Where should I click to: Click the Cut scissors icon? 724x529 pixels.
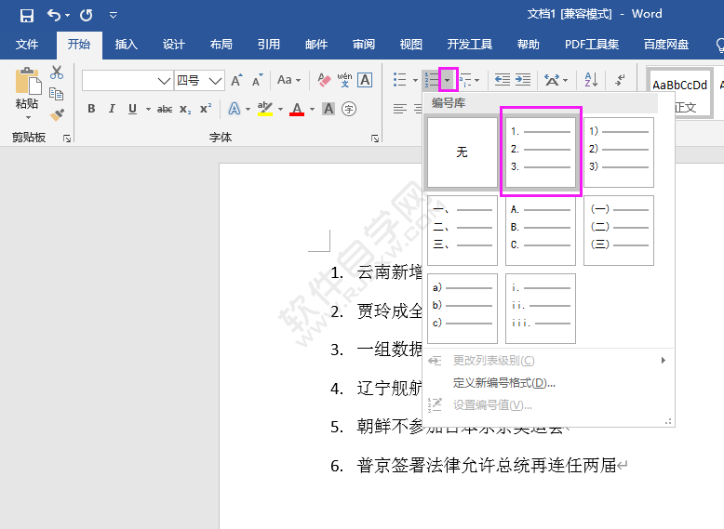pos(57,73)
